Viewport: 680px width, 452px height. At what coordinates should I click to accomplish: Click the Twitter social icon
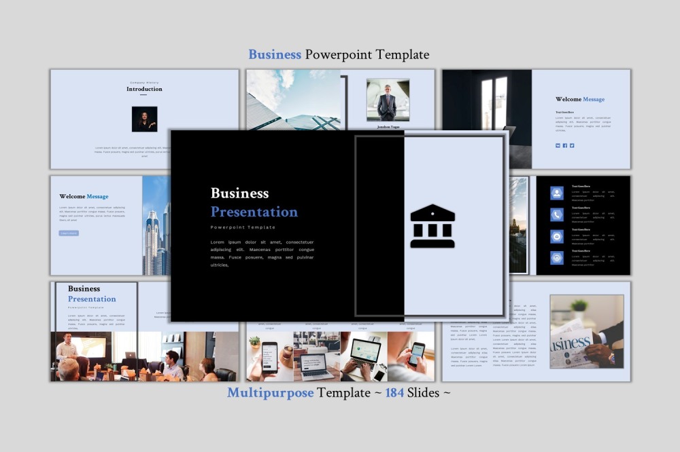pos(572,145)
